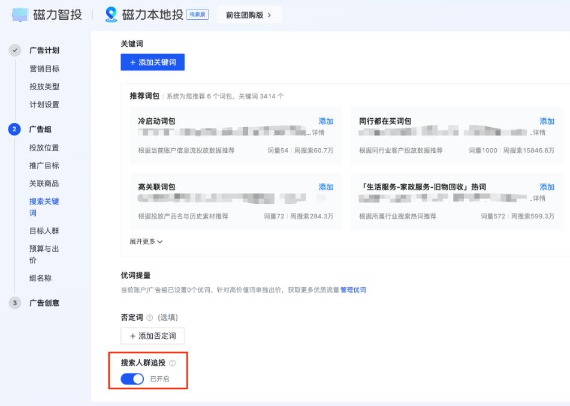Screen dimensions: 570x406
Task: Click the checkmark circle on 广告计划 step
Action: tap(14, 50)
